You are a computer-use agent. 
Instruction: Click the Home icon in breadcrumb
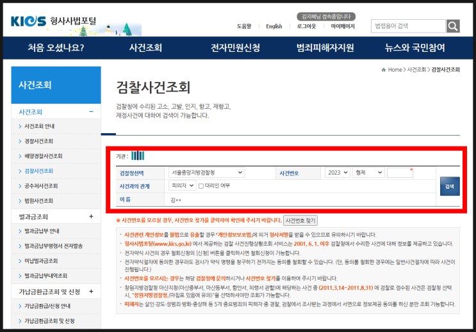pyautogui.click(x=384, y=70)
